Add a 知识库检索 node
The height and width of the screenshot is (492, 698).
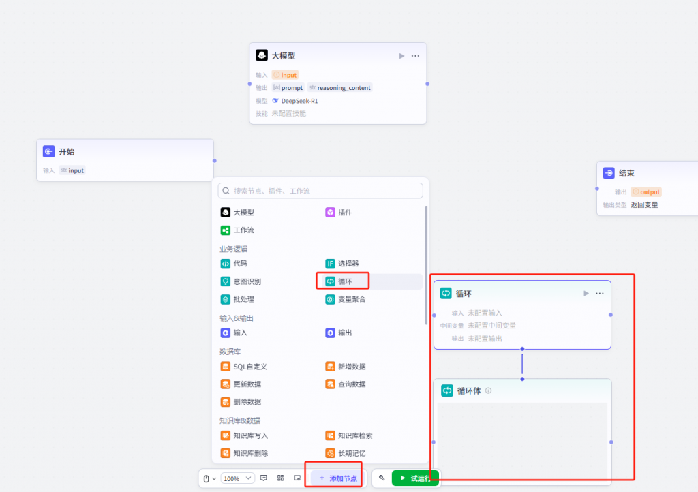349,435
